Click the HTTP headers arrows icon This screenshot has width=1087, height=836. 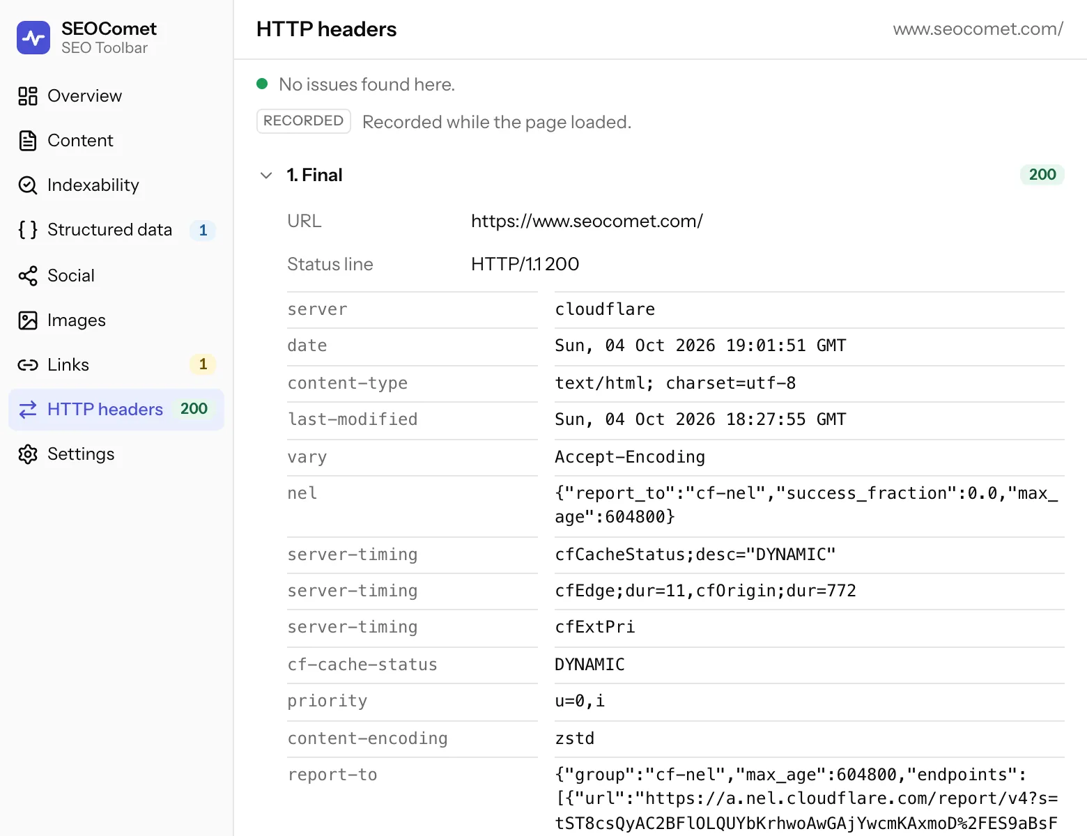click(28, 410)
